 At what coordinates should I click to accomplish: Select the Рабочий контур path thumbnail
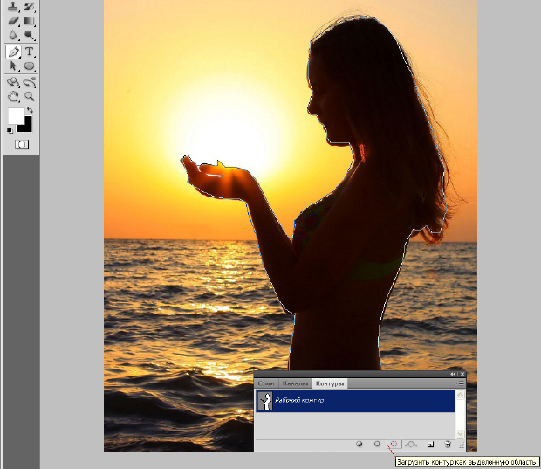(x=265, y=400)
